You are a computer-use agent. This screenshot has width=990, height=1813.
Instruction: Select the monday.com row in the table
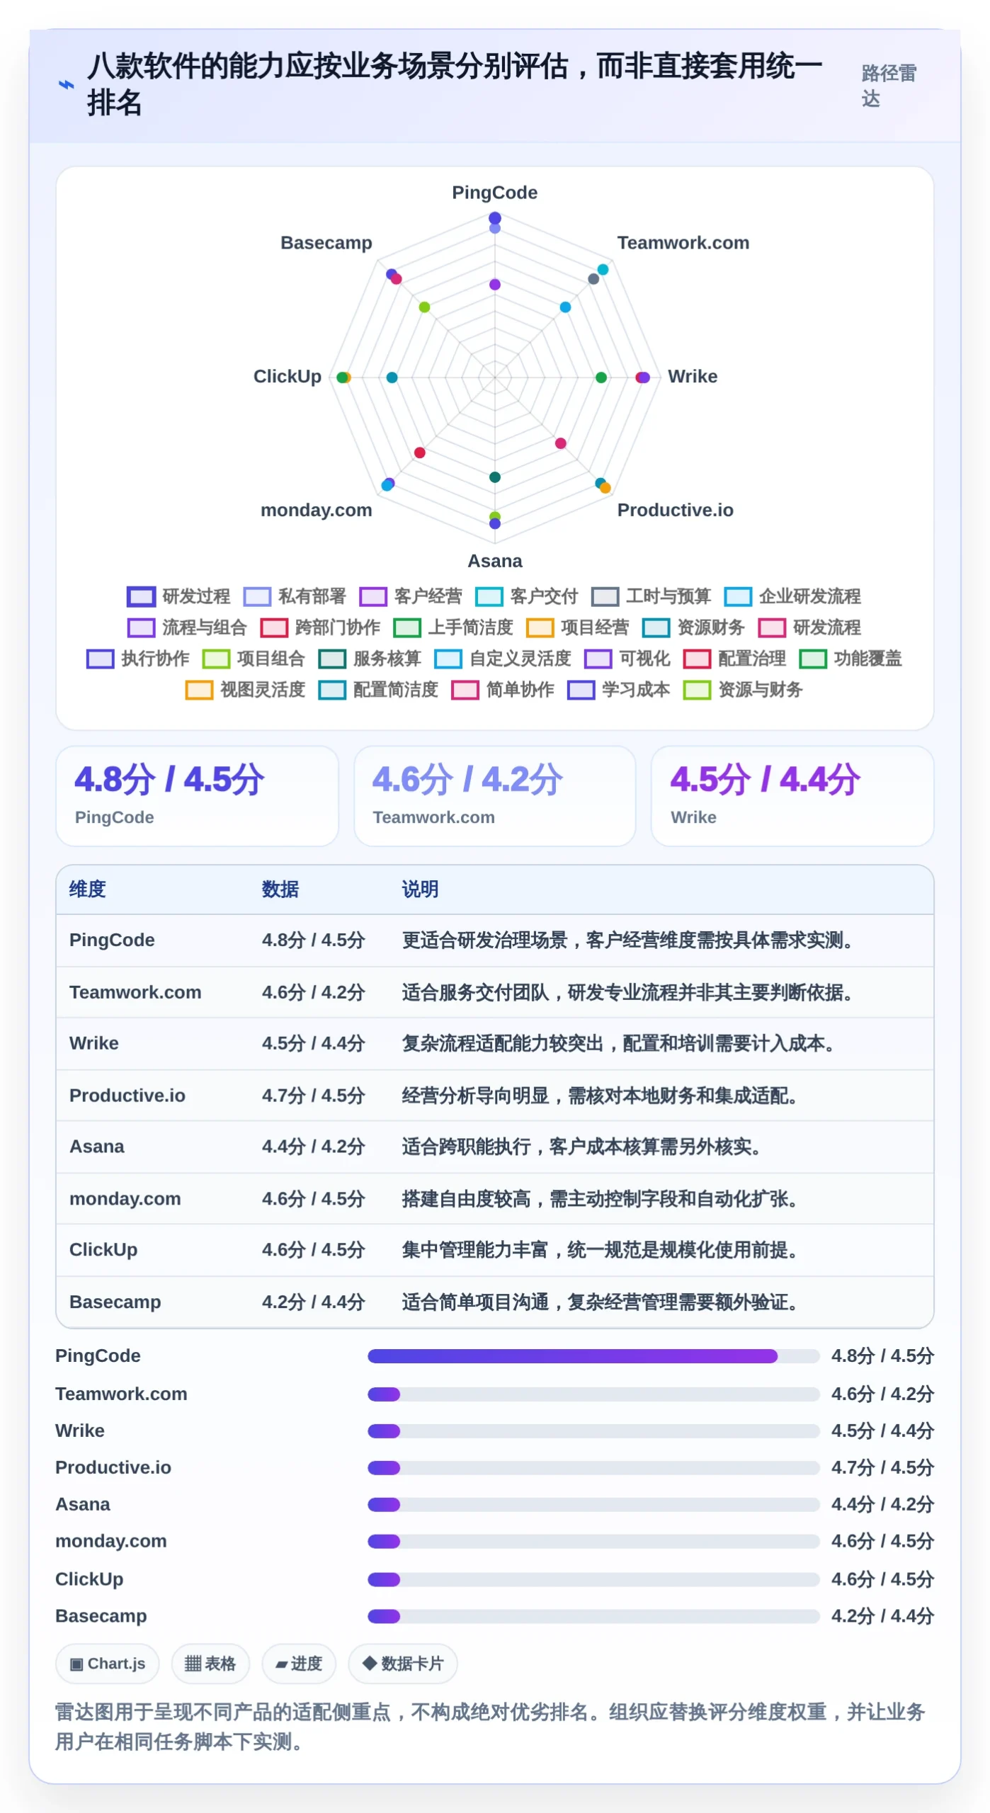[495, 1199]
